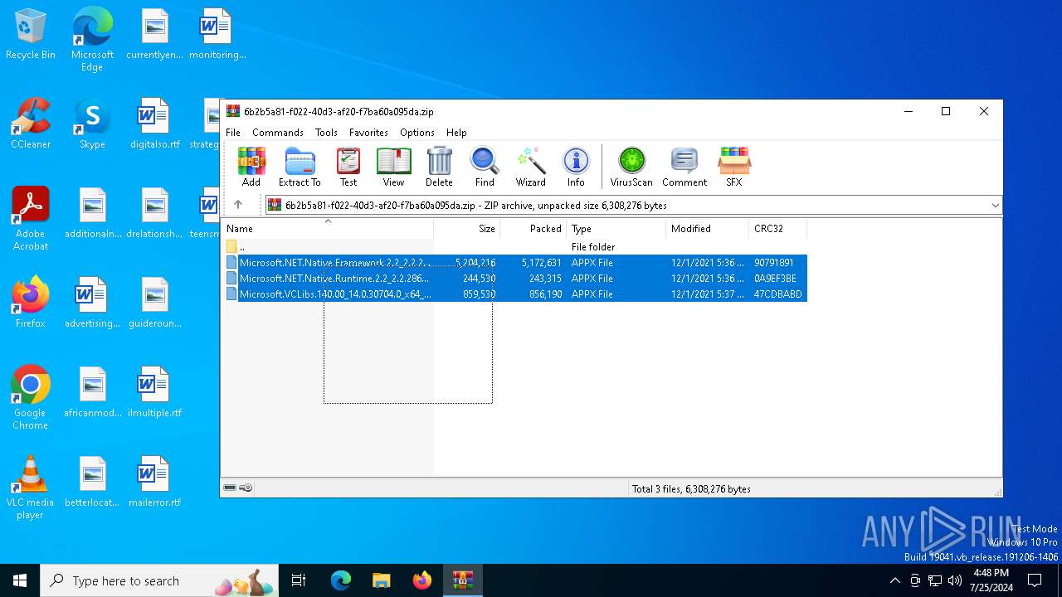Open the Find magnifier tool
The image size is (1062, 597).
click(x=485, y=167)
